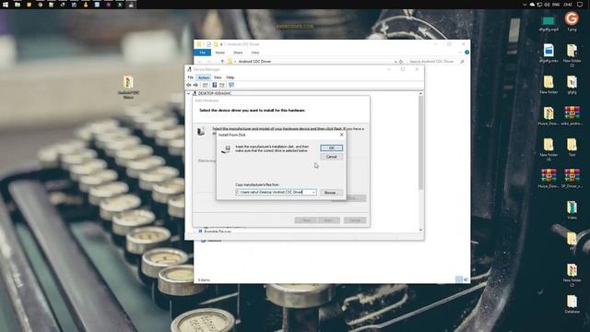
Task: Click the Help icon in Device Manager toolbar
Action: [215, 85]
